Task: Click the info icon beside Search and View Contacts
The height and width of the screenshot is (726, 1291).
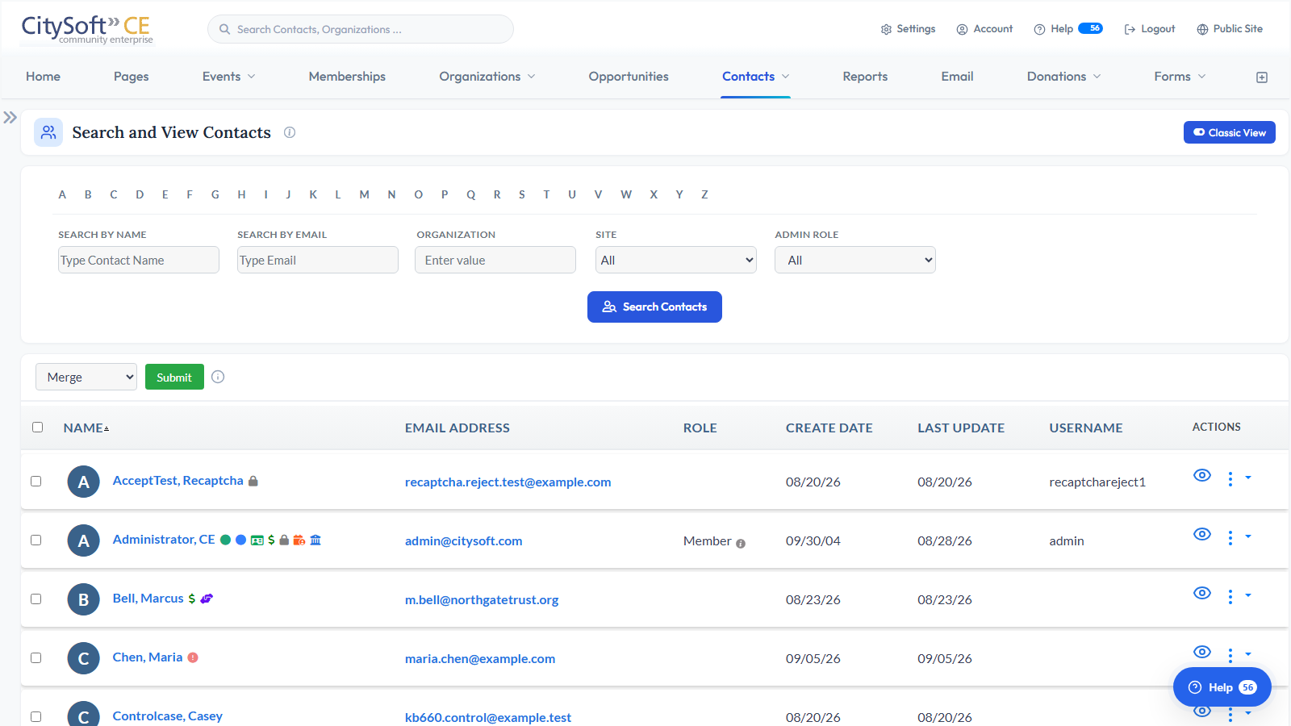Action: (x=290, y=132)
